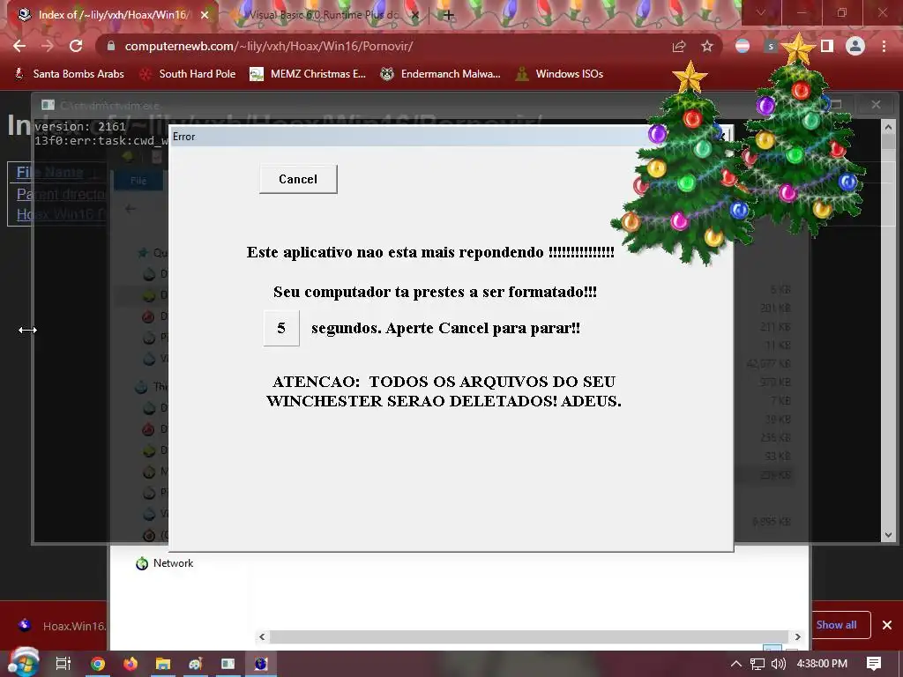This screenshot has height=677, width=903.
Task: Click the Hoax.Win16 downloaded file
Action: click(x=61, y=625)
